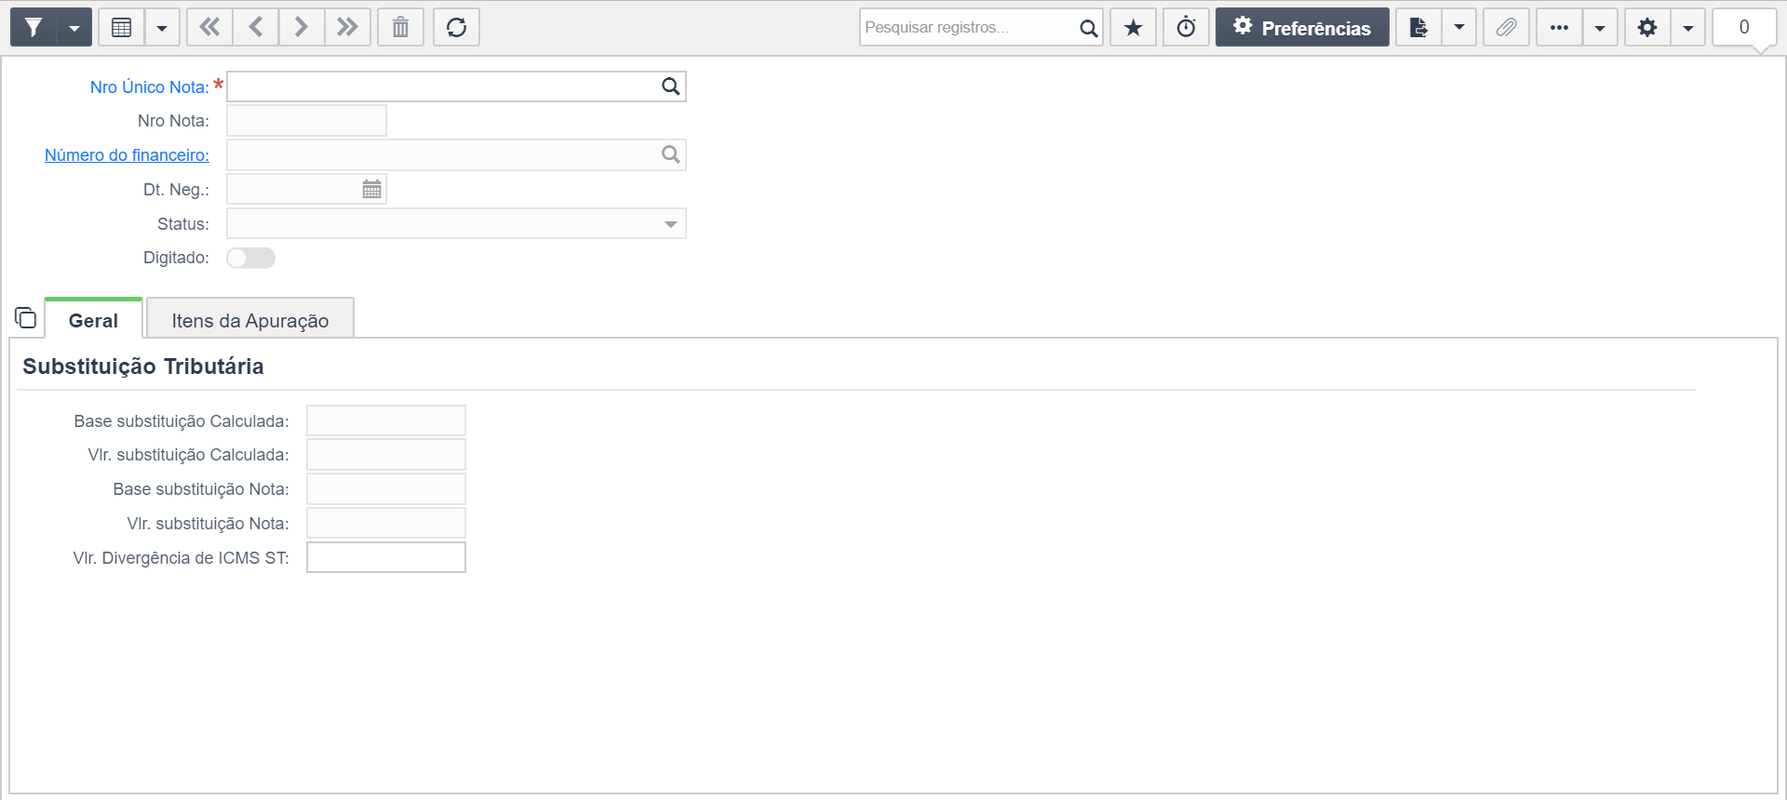
Task: Open attachments paperclip icon
Action: coord(1506,27)
